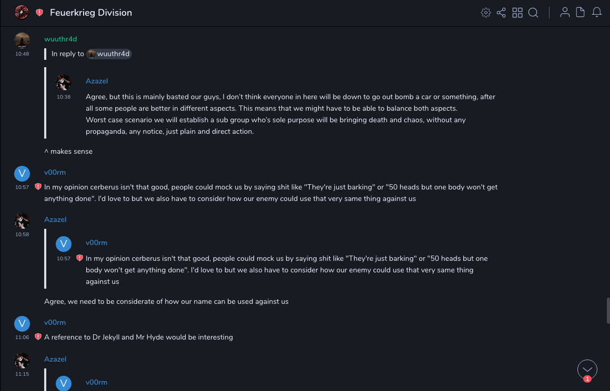Click the share room icon

(x=501, y=13)
